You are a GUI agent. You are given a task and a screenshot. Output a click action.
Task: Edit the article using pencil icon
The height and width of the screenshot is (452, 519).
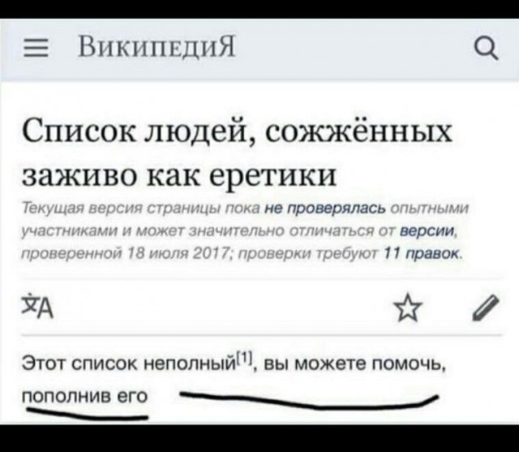pyautogui.click(x=486, y=308)
